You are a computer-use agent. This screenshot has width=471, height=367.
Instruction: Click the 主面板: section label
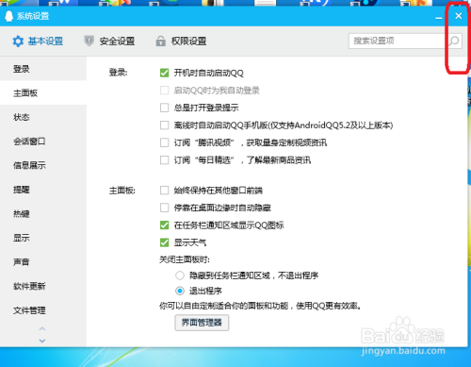point(122,191)
